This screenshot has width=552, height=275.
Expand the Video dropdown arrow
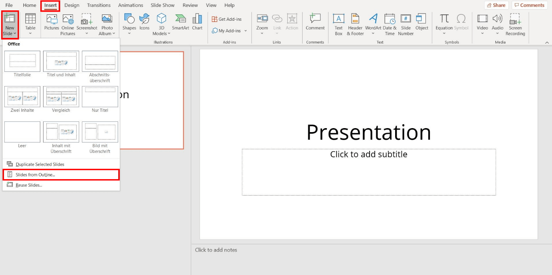click(483, 34)
